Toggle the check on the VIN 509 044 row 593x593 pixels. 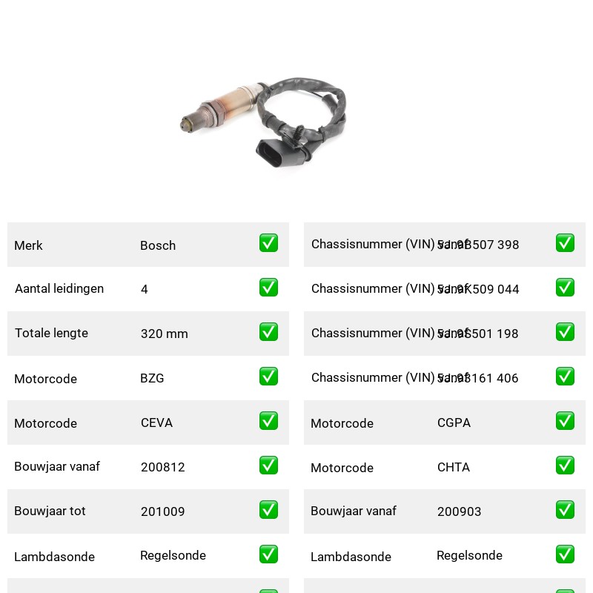click(565, 288)
